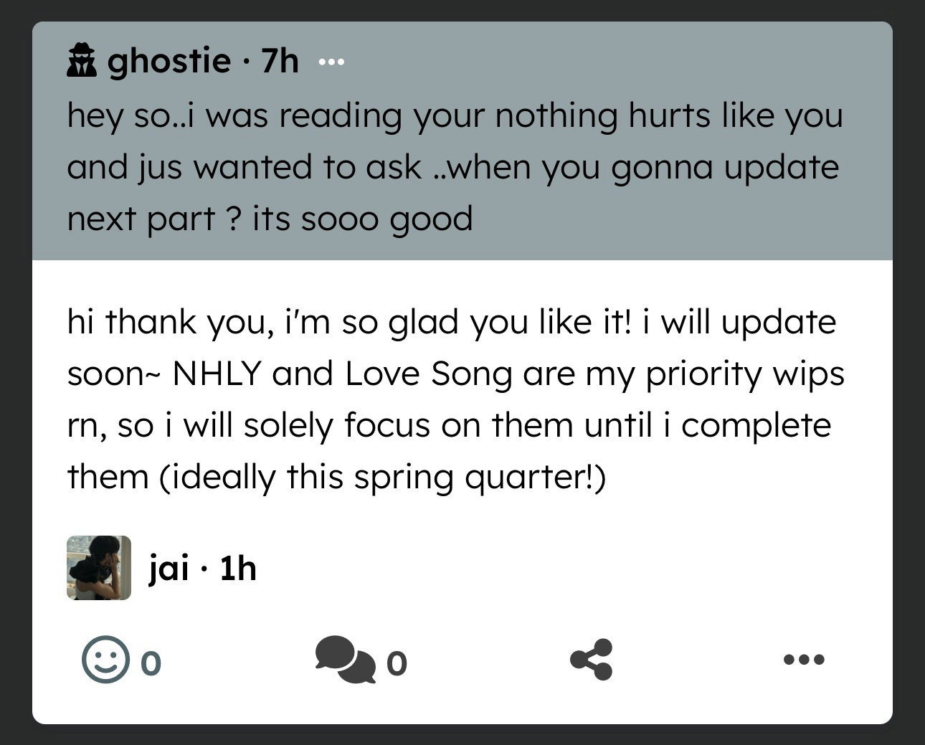Add a reaction with the smiley icon
This screenshot has height=745, width=925.
tap(105, 660)
